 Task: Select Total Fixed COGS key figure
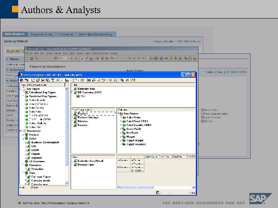[137, 121]
